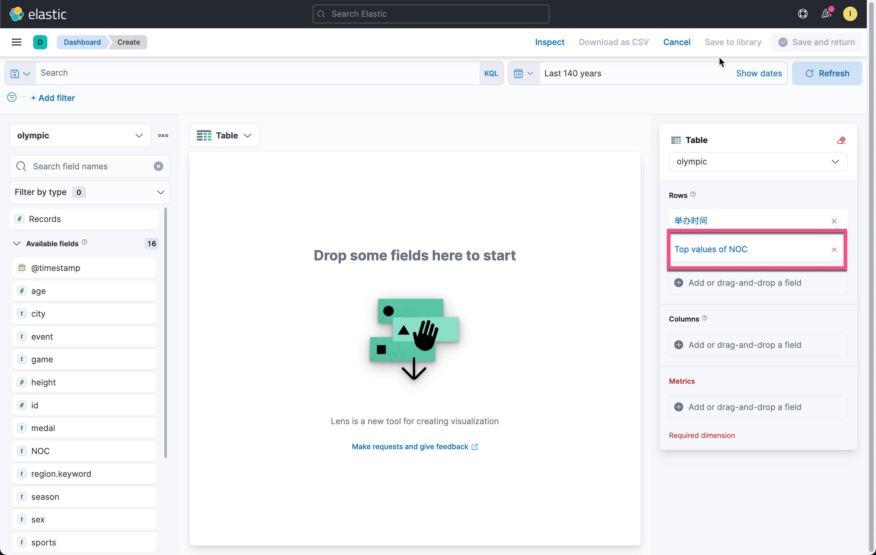Click the Elastic logo
Image resolution: width=876 pixels, height=555 pixels.
click(x=38, y=14)
